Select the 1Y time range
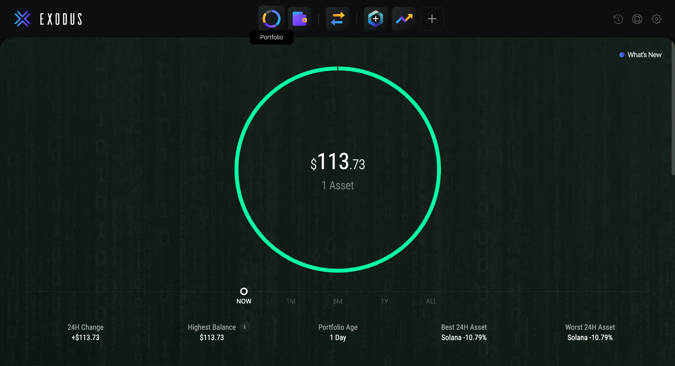The width and height of the screenshot is (675, 366). (385, 301)
